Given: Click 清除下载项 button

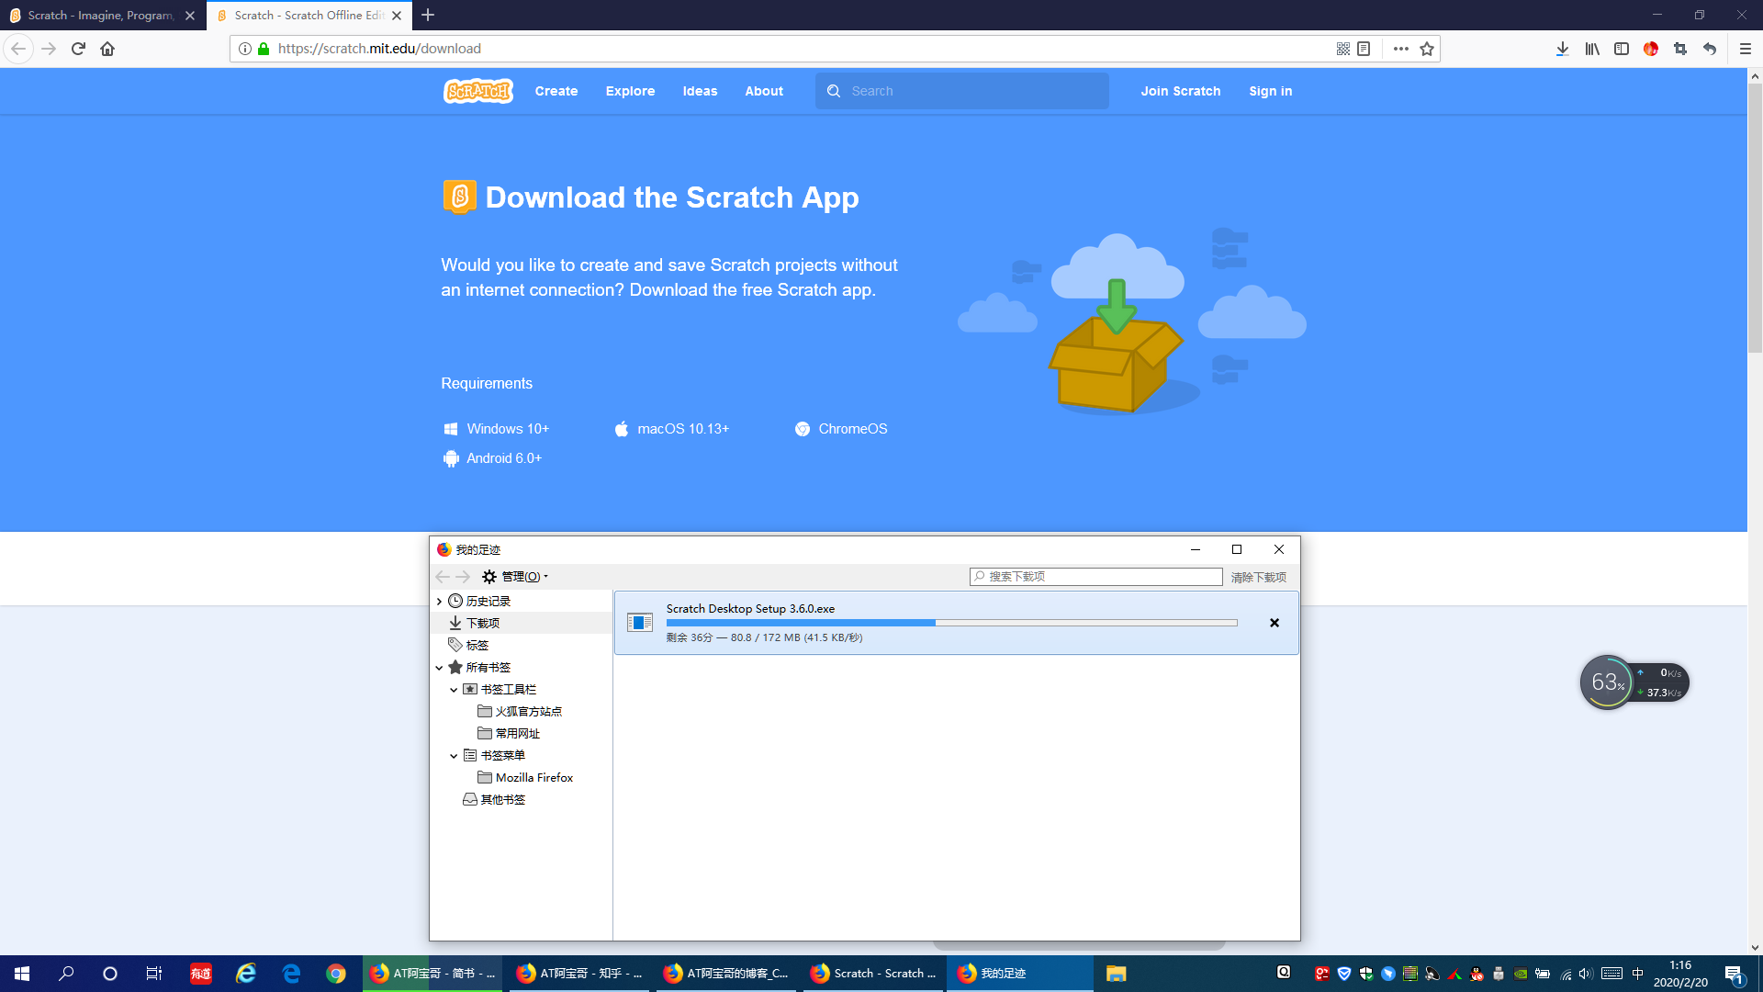Looking at the screenshot, I should click(1258, 577).
